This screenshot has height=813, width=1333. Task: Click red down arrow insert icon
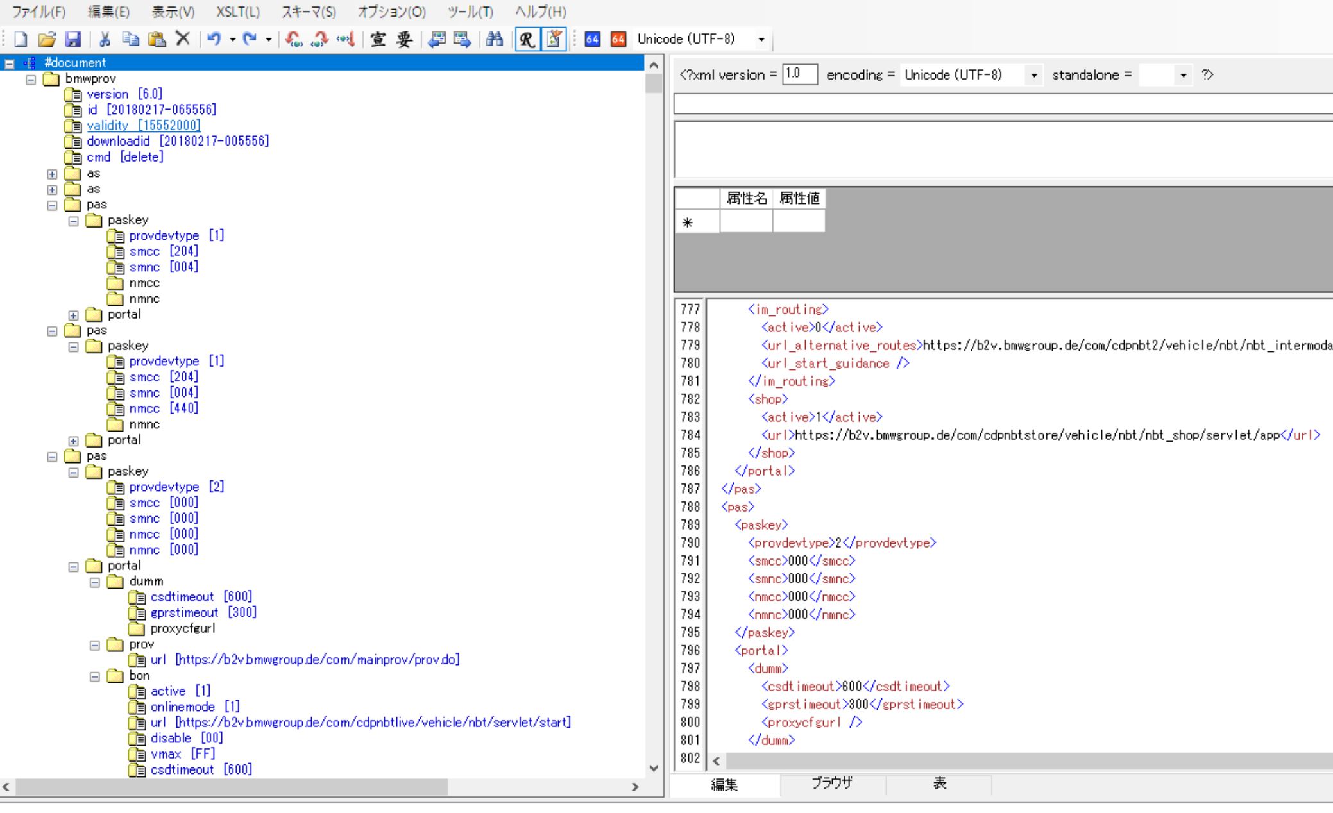[x=345, y=39]
